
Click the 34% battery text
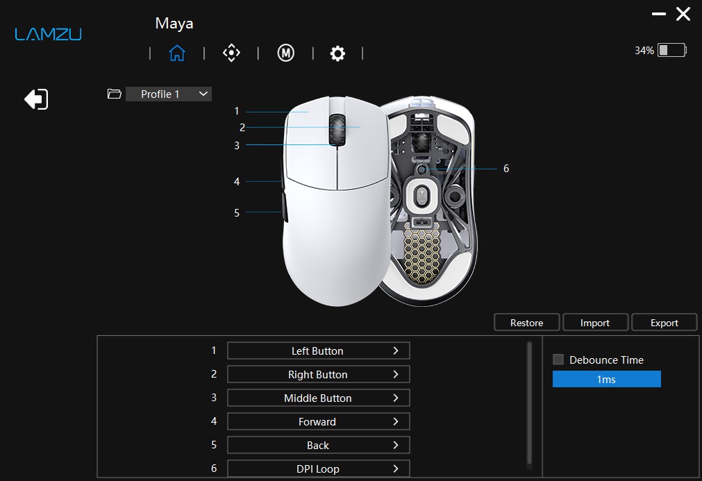644,51
